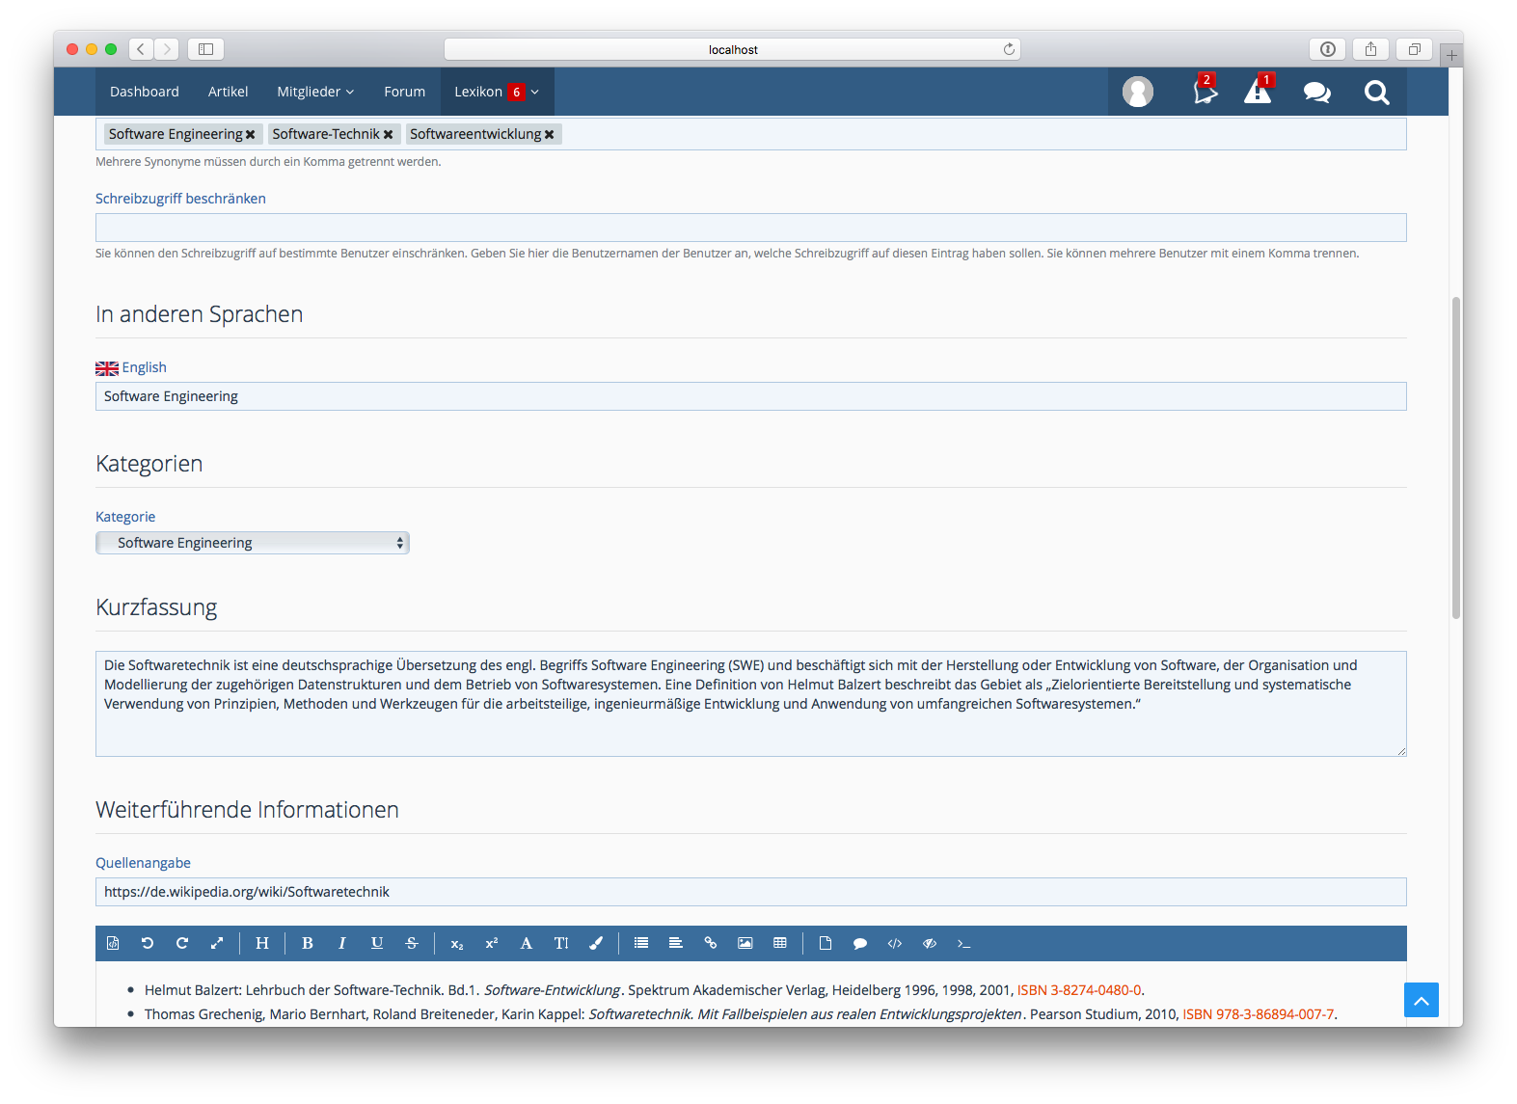Viewport: 1517px width, 1104px height.
Task: Expand the editor to fullscreen
Action: [217, 943]
